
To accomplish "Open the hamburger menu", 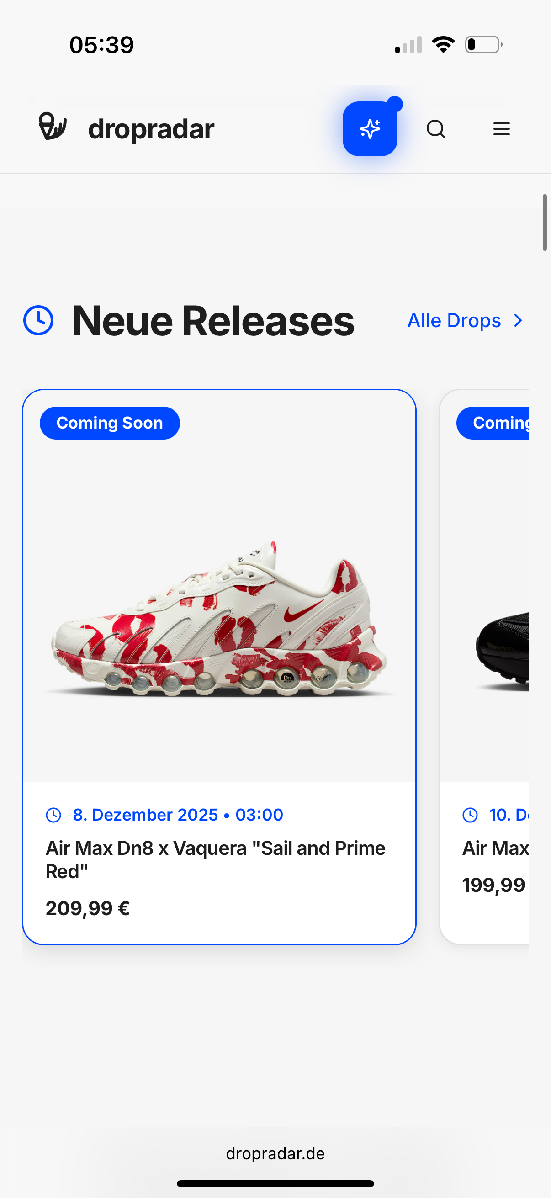I will [501, 129].
